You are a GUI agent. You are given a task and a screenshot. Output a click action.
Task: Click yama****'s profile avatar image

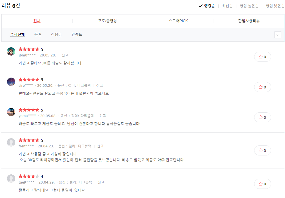point(11,112)
